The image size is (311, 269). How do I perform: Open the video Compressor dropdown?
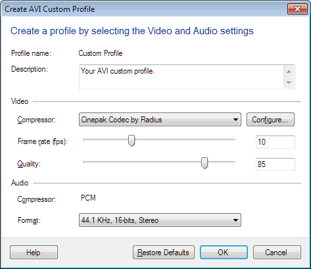pos(160,120)
